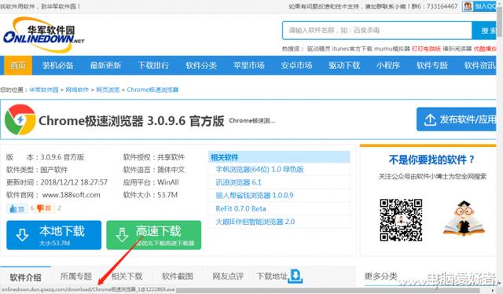This screenshot has height=294, width=503.
Task: Open the 驱动下载 navigation item
Action: pyautogui.click(x=344, y=65)
